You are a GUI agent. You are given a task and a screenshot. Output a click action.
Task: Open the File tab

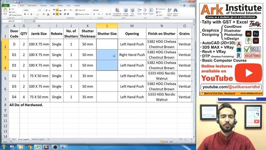click(5, 5)
